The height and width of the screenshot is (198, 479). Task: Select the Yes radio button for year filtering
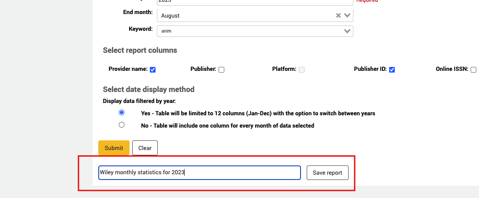click(122, 113)
